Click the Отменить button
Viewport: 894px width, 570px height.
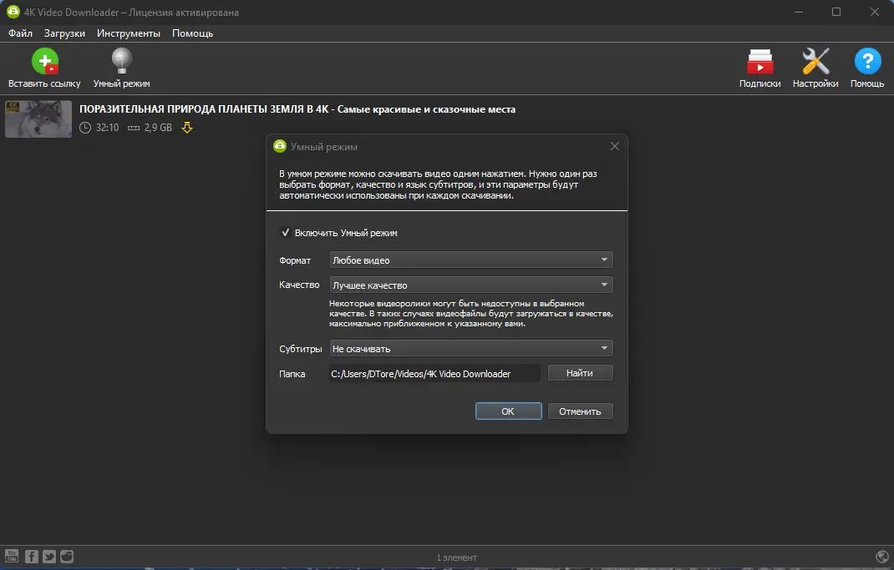[580, 411]
